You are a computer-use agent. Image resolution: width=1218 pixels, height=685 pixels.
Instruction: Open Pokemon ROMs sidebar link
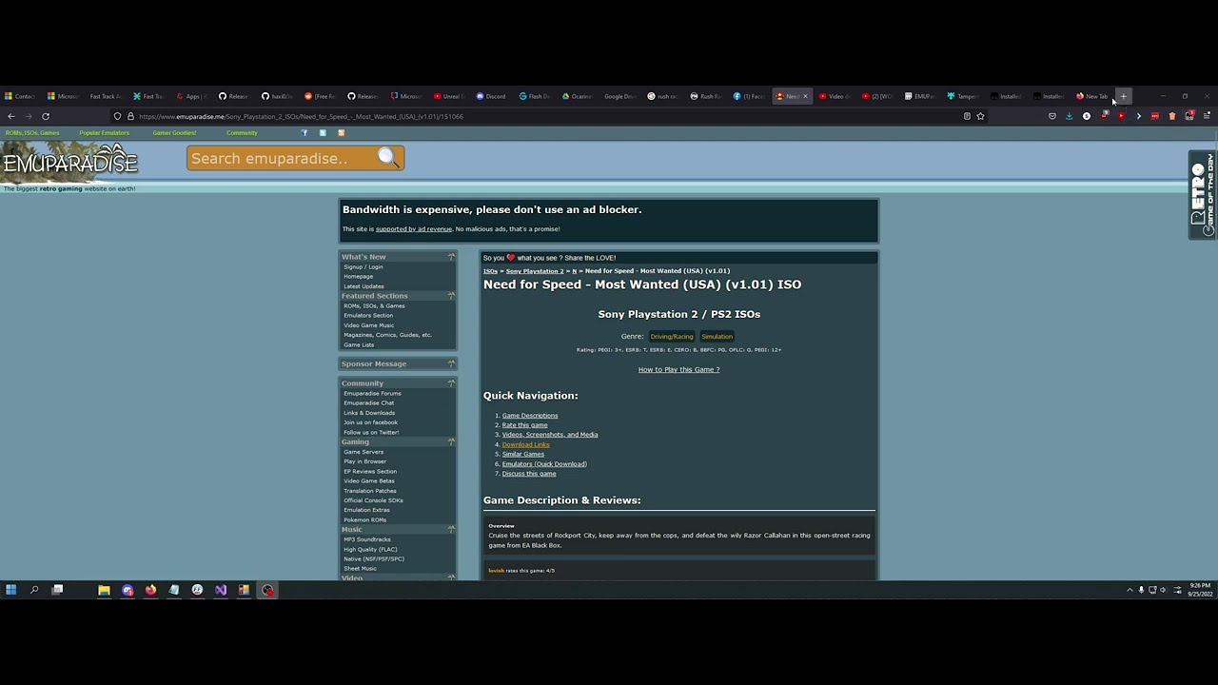365,520
